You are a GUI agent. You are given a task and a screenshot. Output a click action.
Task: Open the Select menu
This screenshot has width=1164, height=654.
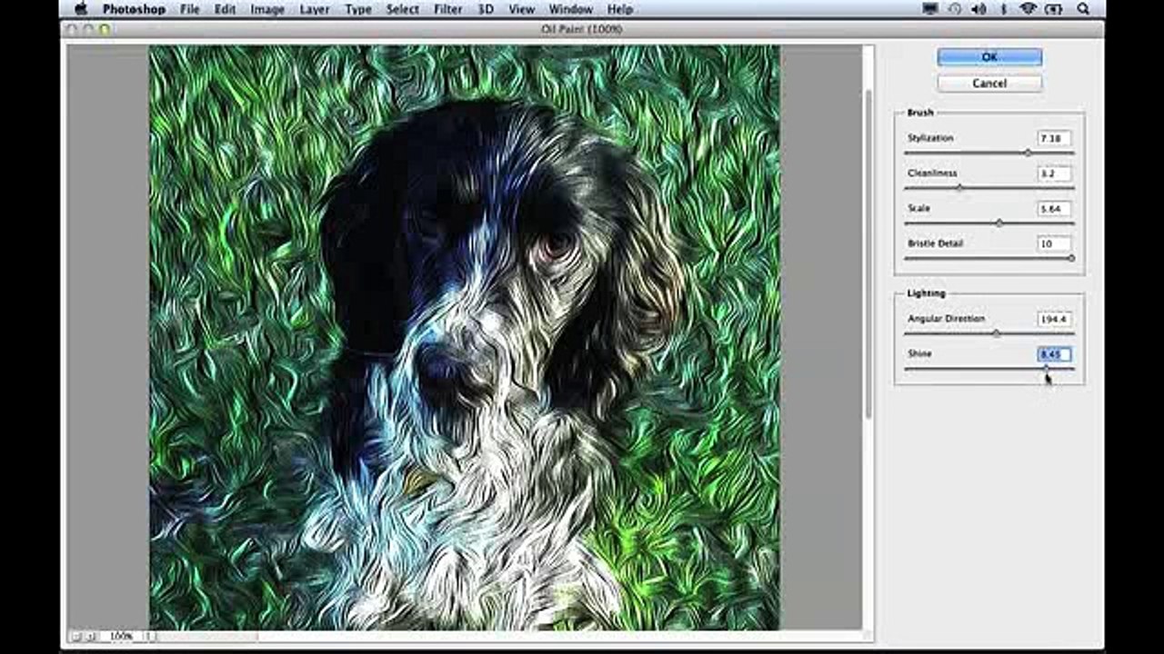click(403, 9)
